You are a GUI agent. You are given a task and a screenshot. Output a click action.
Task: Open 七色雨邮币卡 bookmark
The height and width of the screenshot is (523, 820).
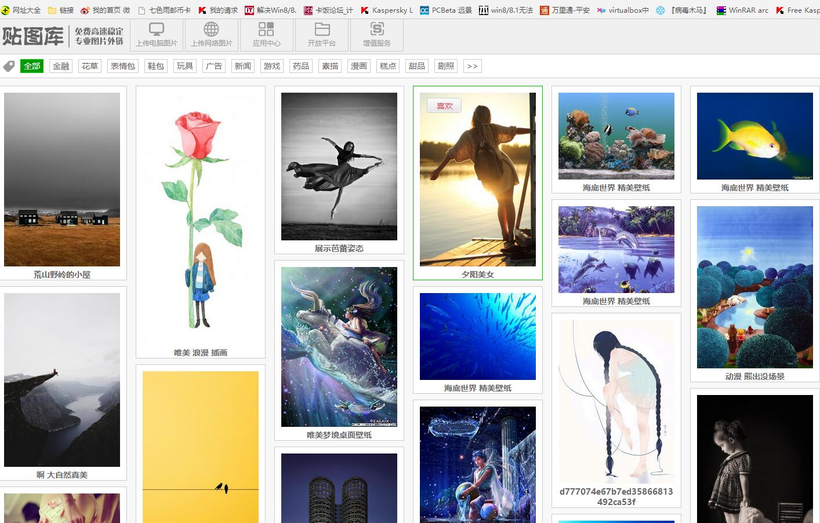[x=165, y=10]
